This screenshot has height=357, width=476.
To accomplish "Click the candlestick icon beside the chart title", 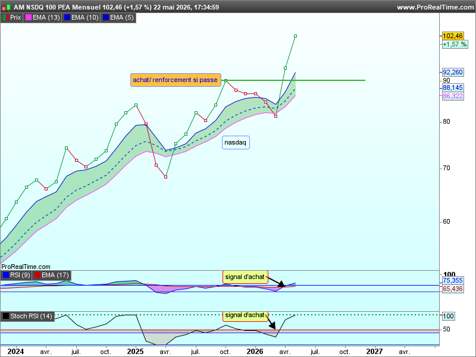I will (7, 7).
